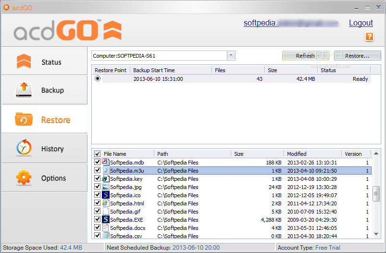Click the 2013-06-10 15:31:00 backup time
The image size is (386, 253).
coord(158,79)
